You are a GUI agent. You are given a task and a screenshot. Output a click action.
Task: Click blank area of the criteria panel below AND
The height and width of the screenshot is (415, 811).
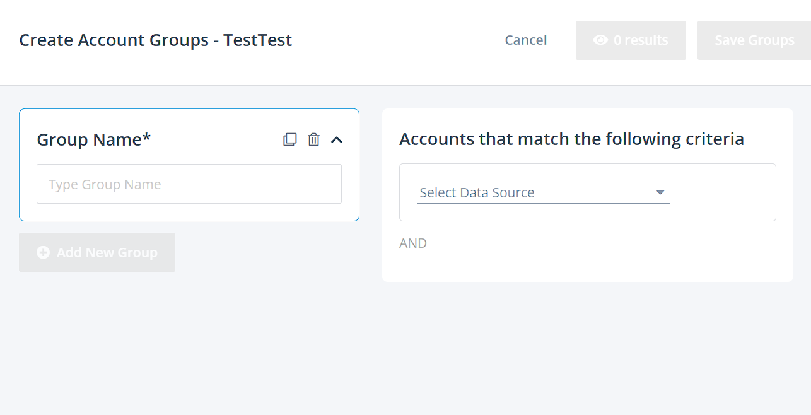(586, 266)
